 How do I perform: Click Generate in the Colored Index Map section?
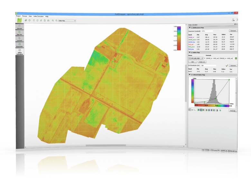pos(233,111)
